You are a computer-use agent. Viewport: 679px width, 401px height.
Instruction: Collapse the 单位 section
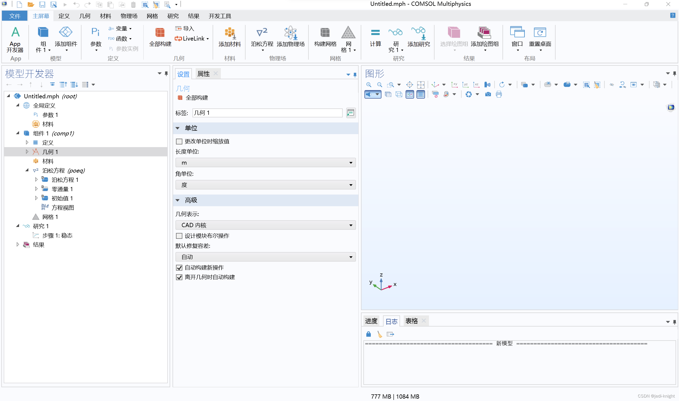tap(178, 128)
